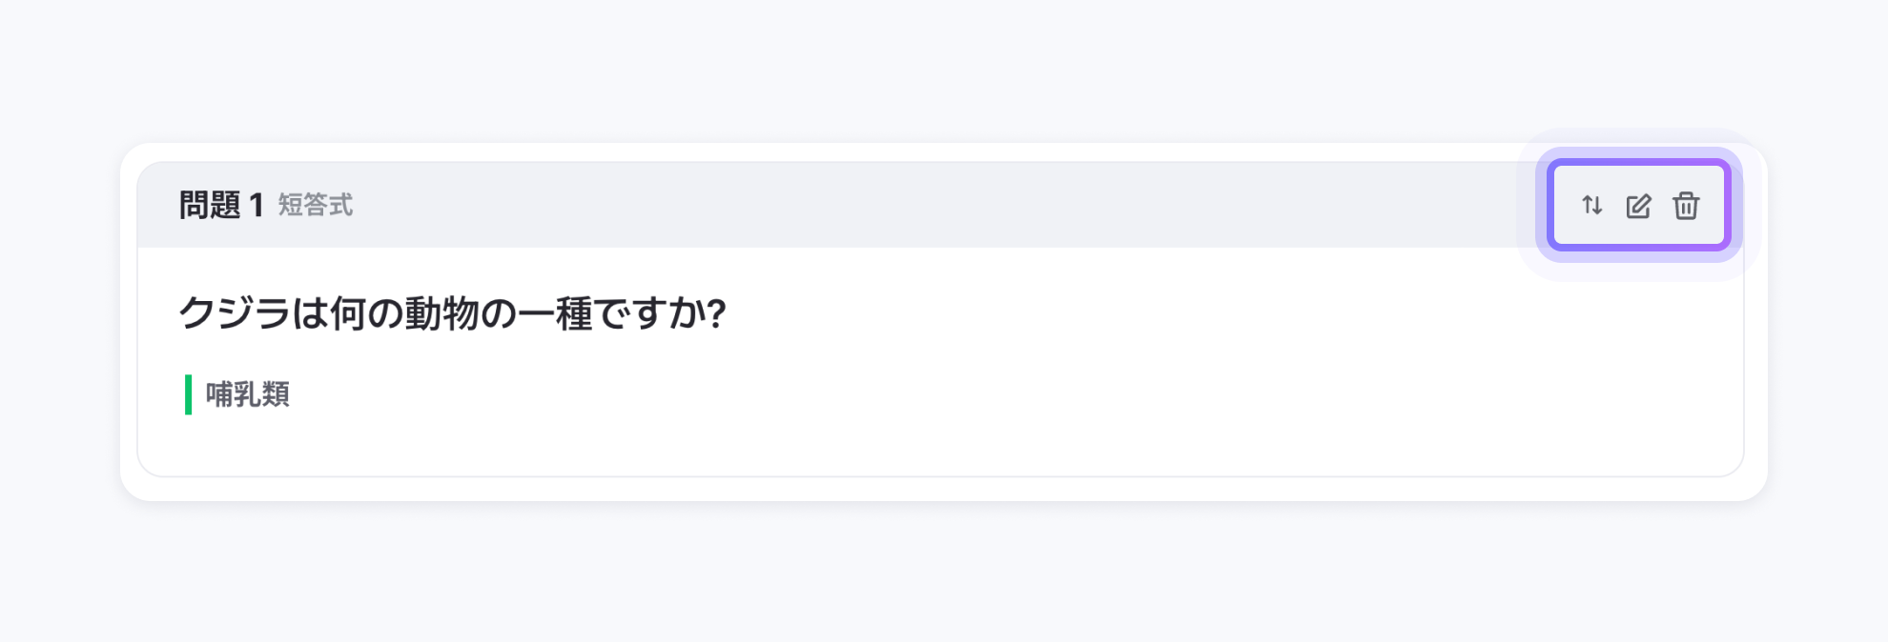Reorder the whale question with the arrows
This screenshot has height=642, width=1888.
click(1591, 206)
